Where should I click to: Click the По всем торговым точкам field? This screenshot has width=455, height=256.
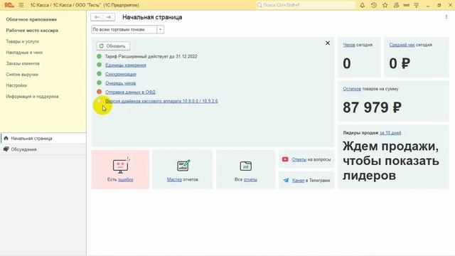point(124,29)
